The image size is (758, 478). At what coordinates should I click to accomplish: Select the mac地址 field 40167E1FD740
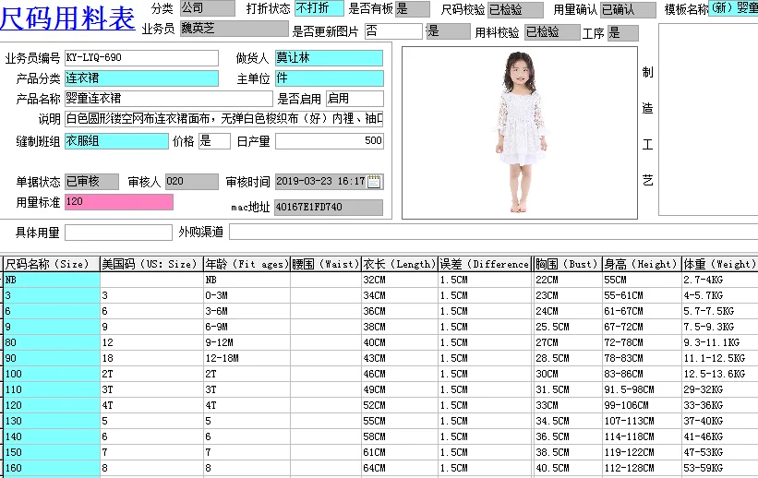coord(329,208)
